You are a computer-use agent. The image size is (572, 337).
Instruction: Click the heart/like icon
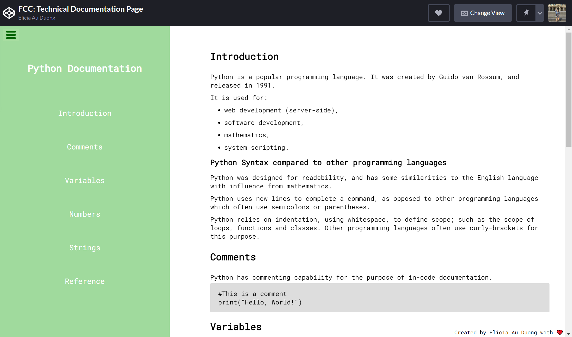[438, 13]
